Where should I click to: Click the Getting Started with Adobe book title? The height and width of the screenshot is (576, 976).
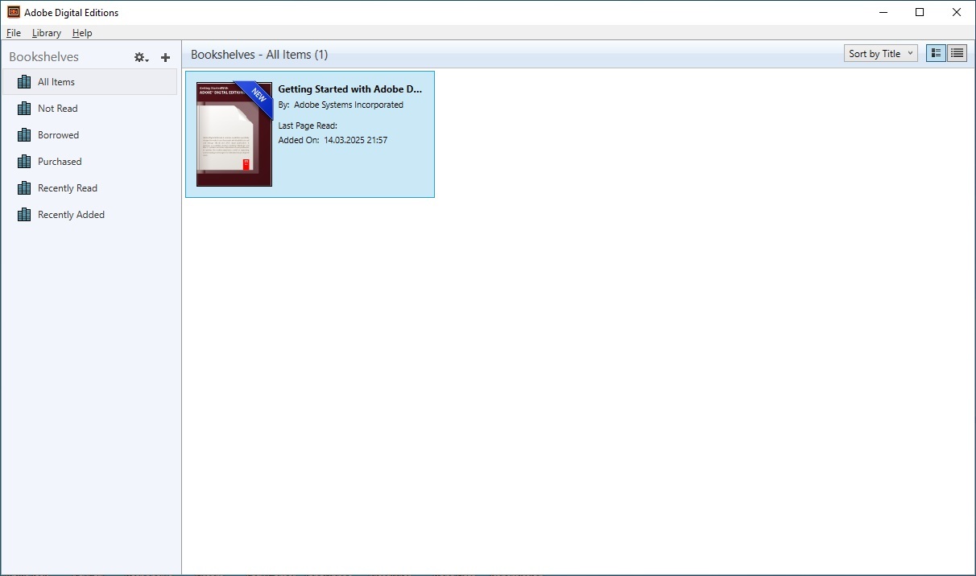click(x=349, y=89)
